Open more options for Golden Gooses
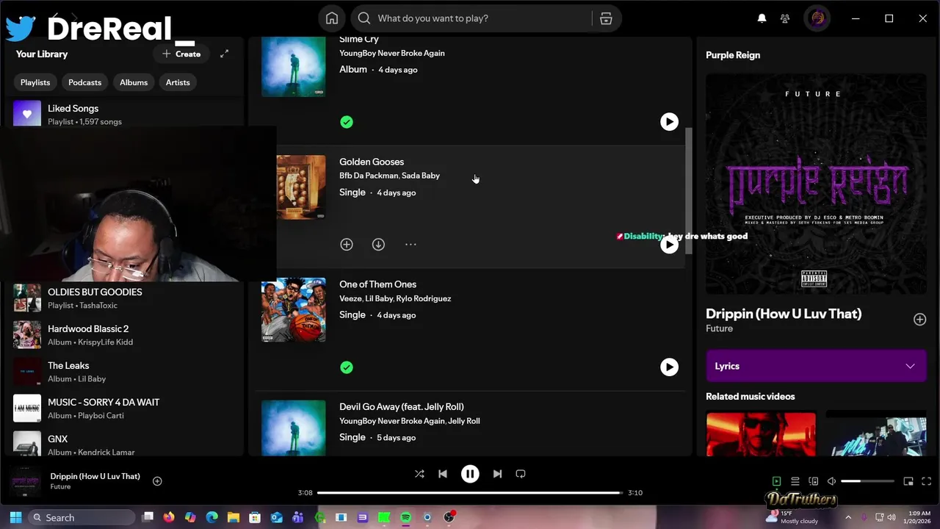The width and height of the screenshot is (940, 529). (x=411, y=245)
